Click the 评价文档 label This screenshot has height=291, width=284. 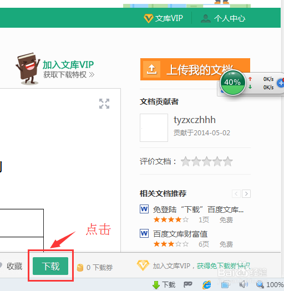click(x=158, y=161)
